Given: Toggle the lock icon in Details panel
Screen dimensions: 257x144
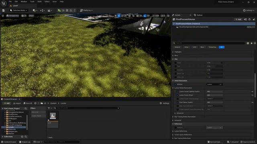Looking at the screenshot, I should pos(254,20).
